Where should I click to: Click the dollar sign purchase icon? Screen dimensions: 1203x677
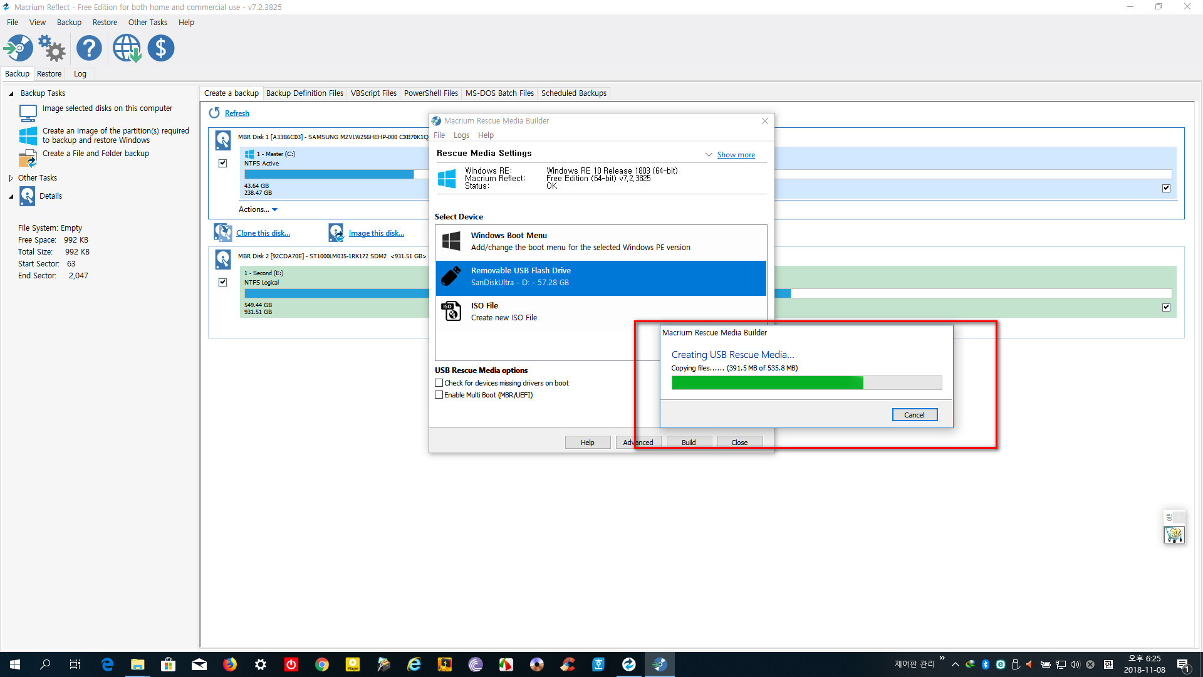coord(161,48)
